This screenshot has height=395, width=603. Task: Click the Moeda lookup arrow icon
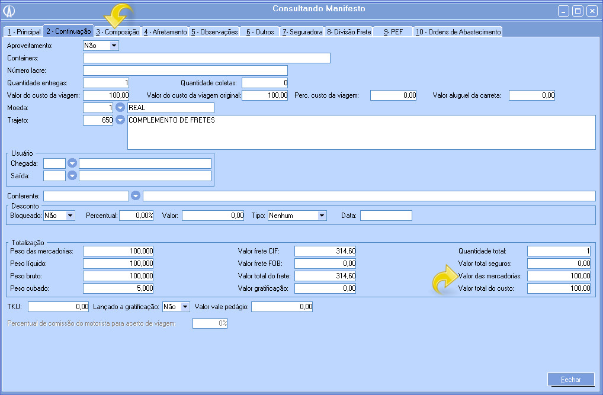(x=120, y=108)
